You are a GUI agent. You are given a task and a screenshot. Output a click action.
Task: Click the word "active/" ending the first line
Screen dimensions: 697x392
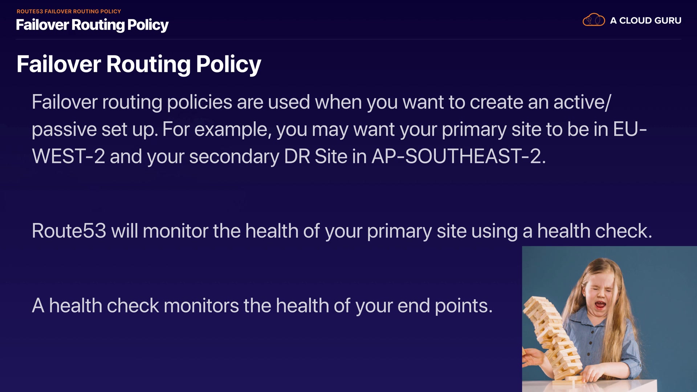click(582, 102)
